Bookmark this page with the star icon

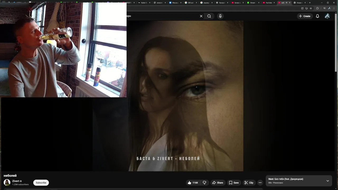(x=311, y=8)
